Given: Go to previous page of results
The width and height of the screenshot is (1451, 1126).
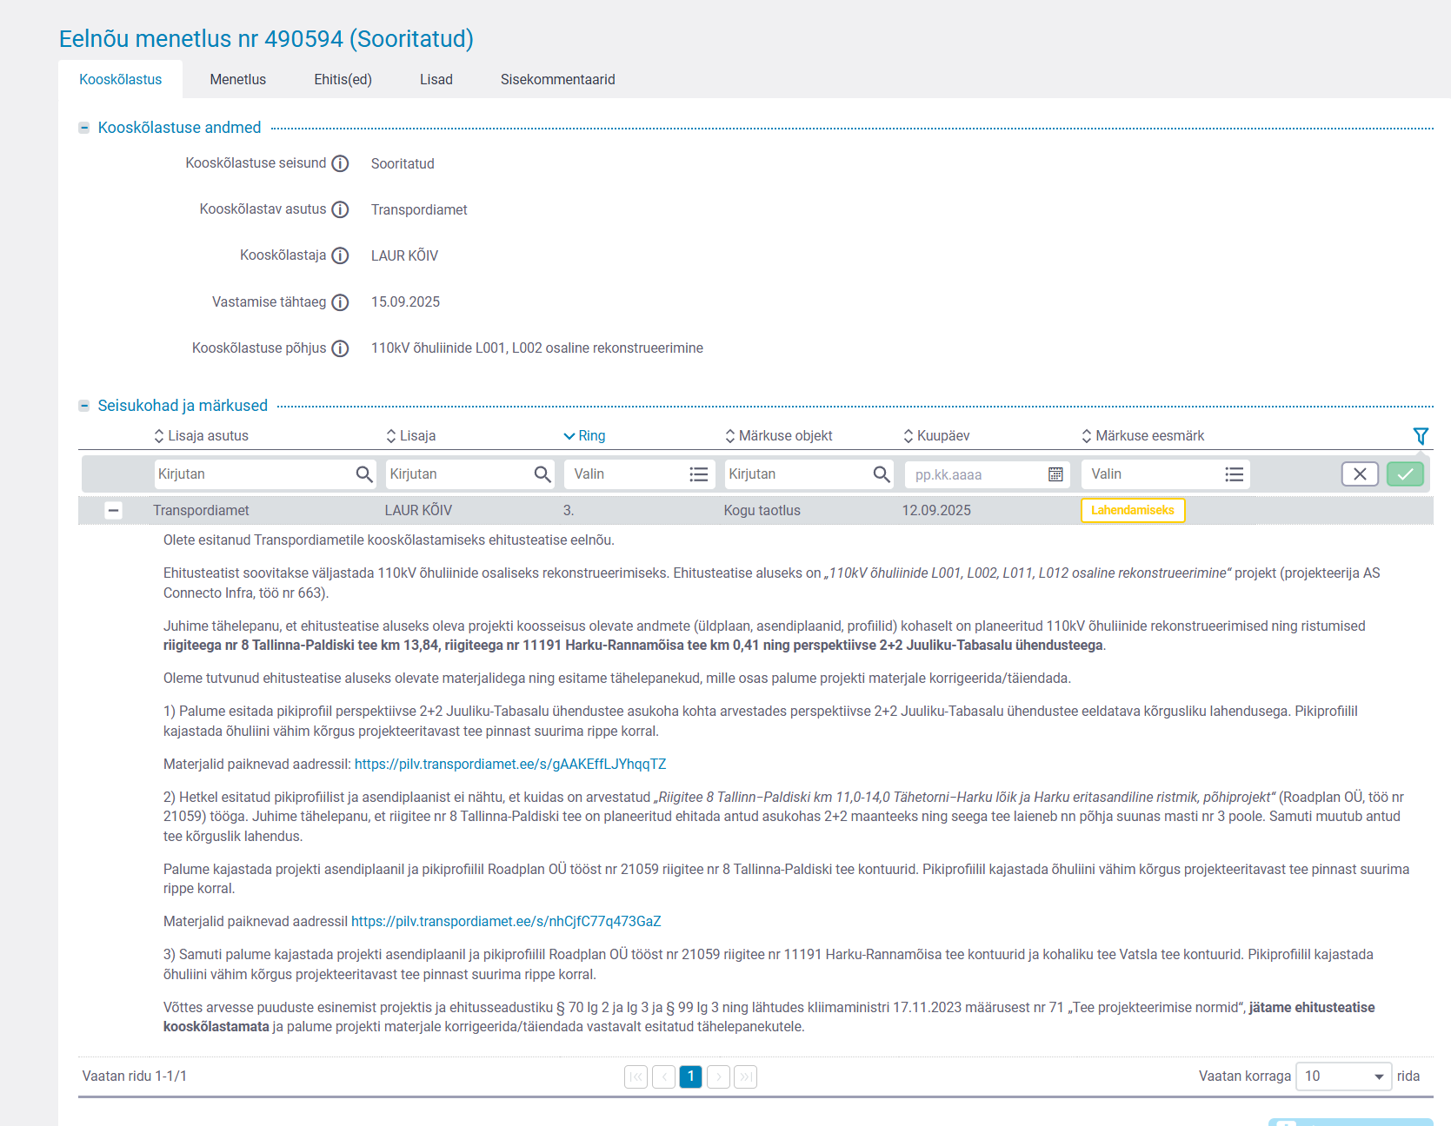Looking at the screenshot, I should click(x=663, y=1077).
